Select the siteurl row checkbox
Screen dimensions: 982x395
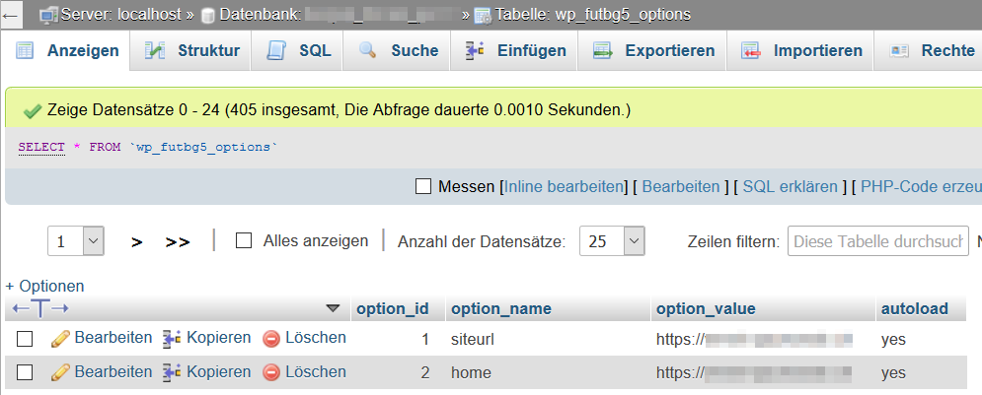click(x=26, y=339)
